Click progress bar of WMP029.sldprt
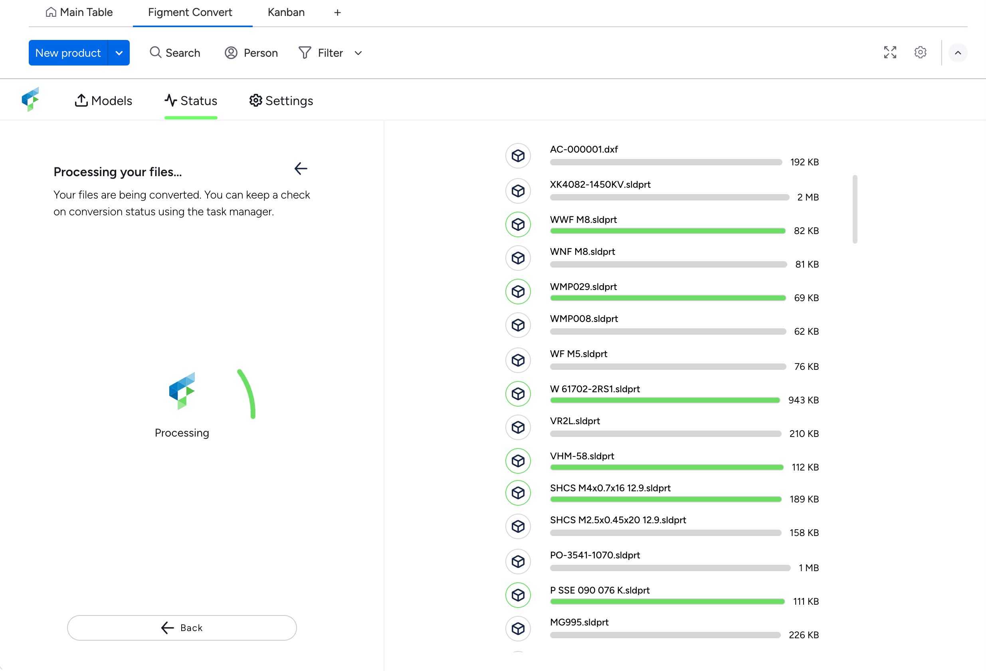Viewport: 986px width, 671px height. coord(667,298)
